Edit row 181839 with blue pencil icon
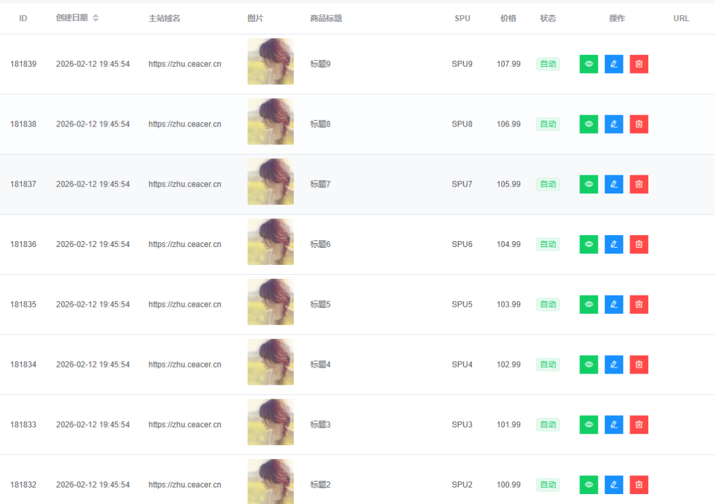 [x=614, y=64]
